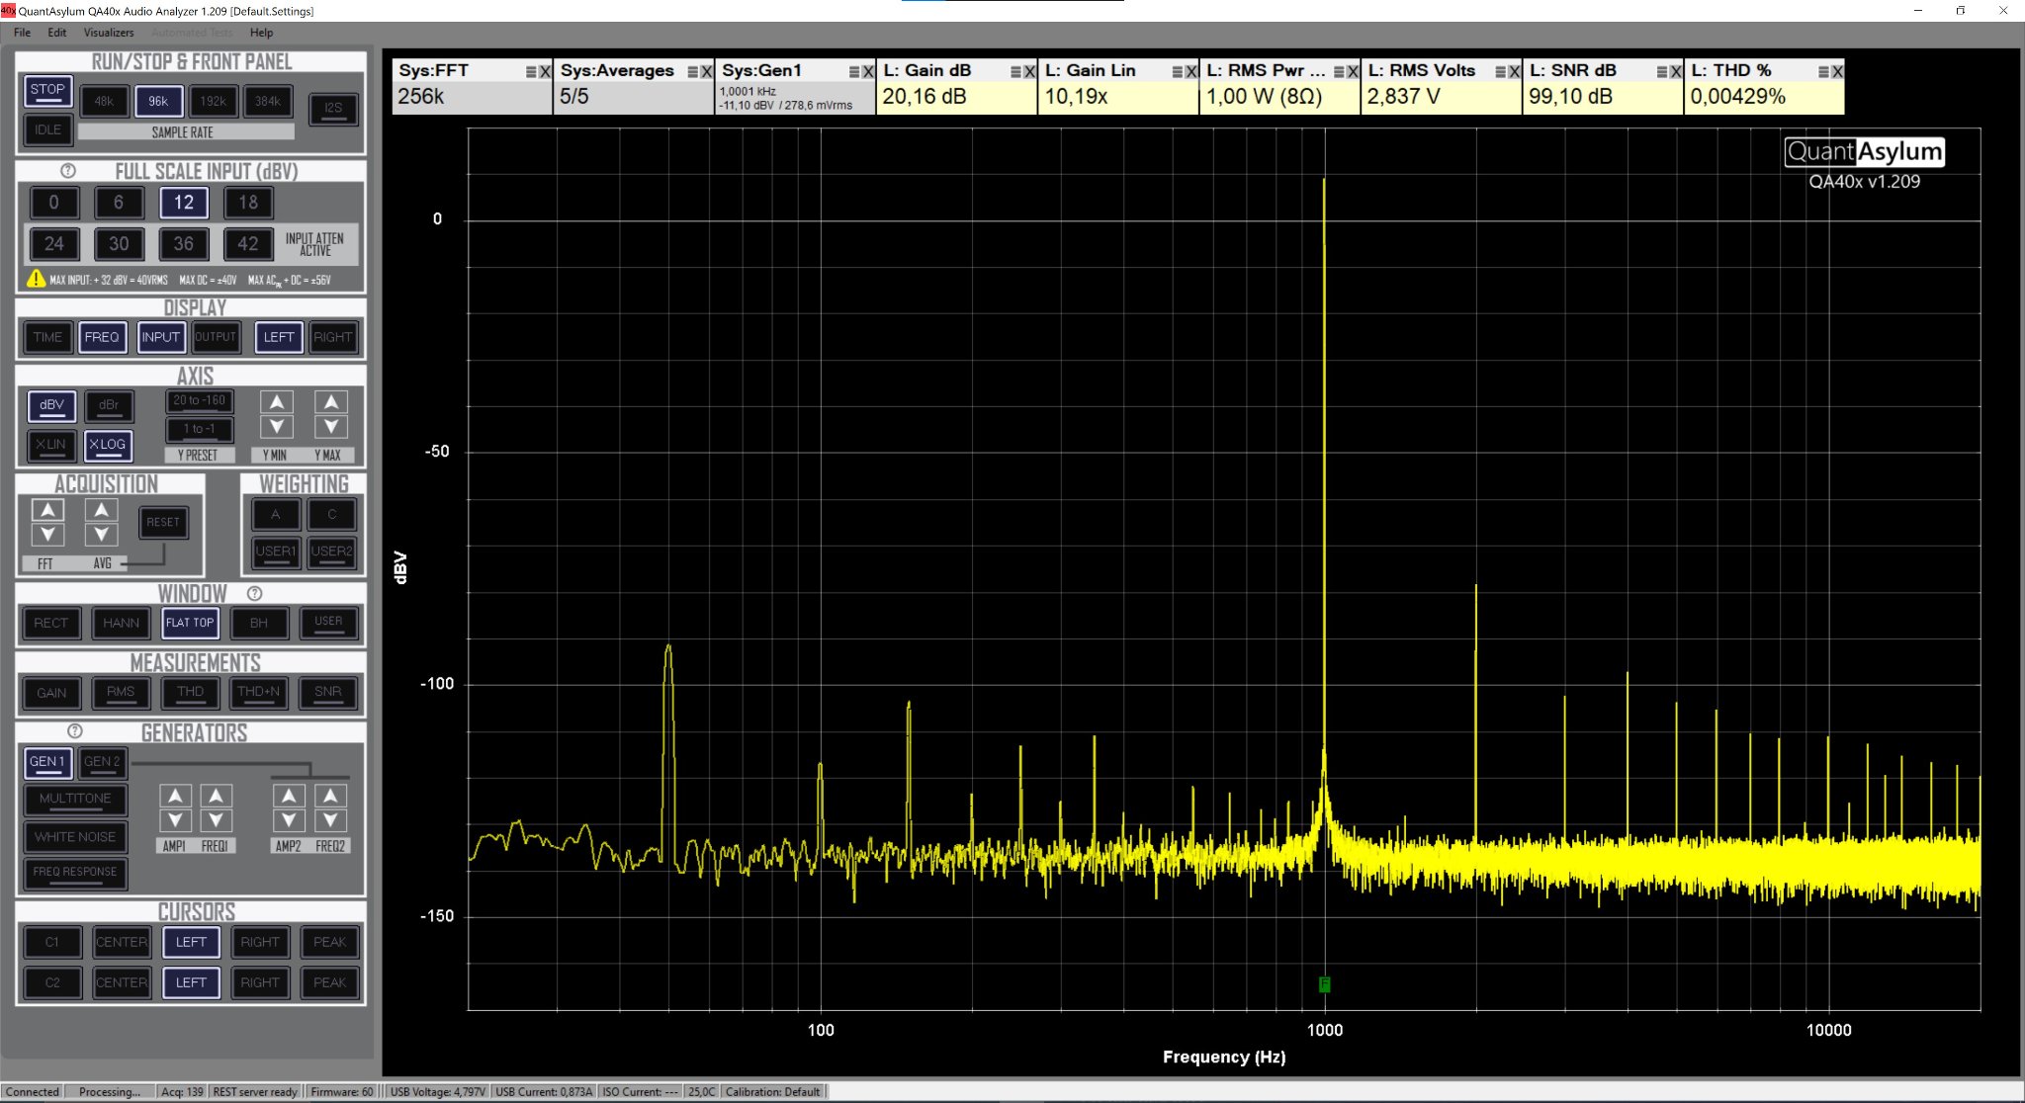Close the Sys:FFT readout box
The image size is (2025, 1103).
pyautogui.click(x=545, y=72)
